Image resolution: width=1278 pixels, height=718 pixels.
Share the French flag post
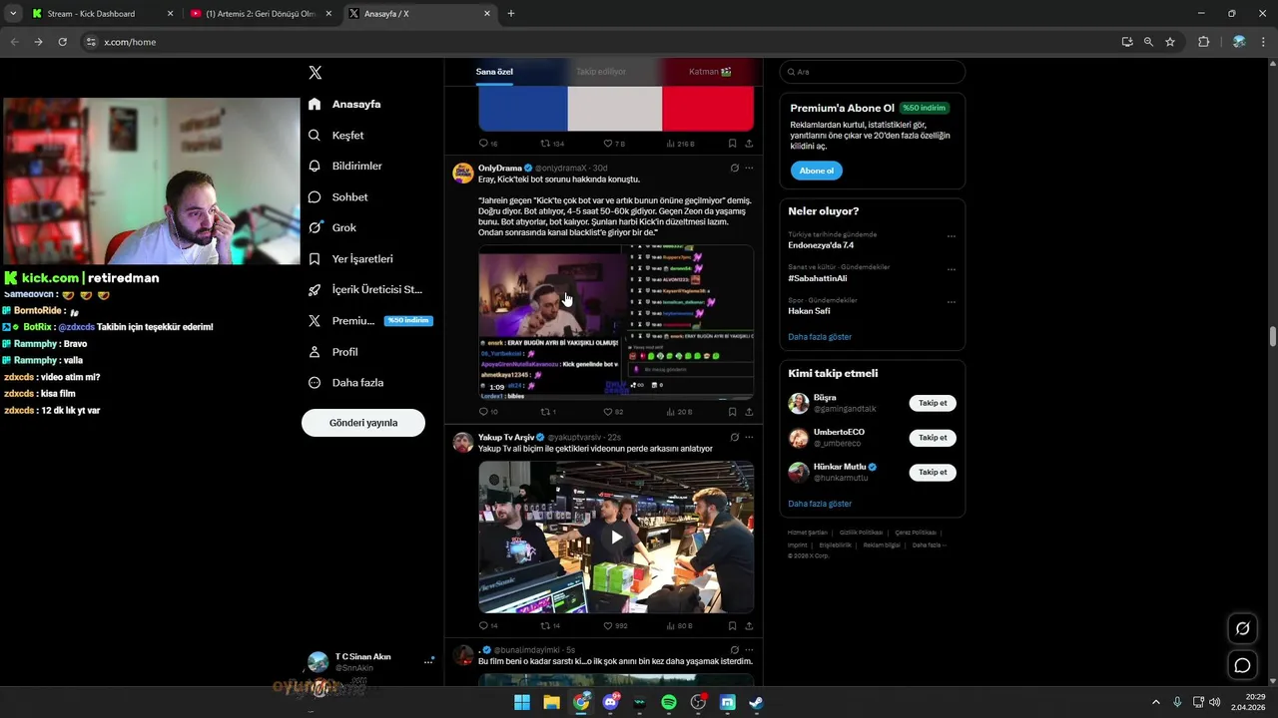tap(749, 144)
